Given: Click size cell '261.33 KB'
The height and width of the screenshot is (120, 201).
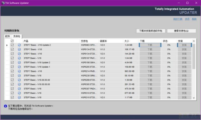Looking at the screenshot, I should 131,84.
